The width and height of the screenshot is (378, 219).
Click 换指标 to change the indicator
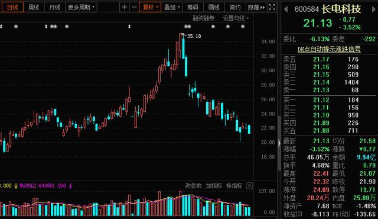(234, 186)
